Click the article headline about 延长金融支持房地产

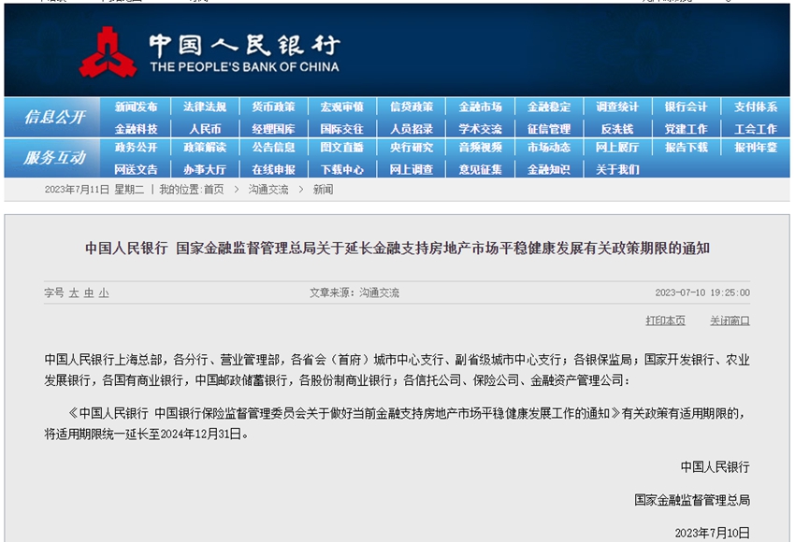click(x=397, y=249)
